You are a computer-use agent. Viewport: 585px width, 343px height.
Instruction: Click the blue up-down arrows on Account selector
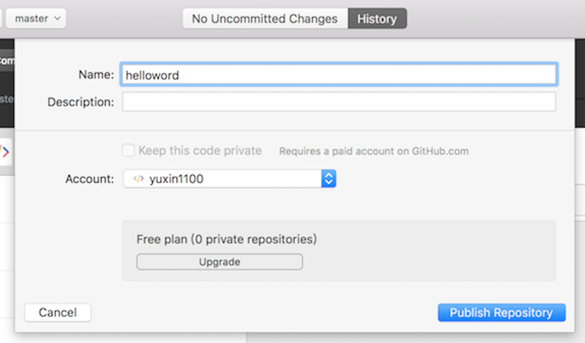(328, 179)
